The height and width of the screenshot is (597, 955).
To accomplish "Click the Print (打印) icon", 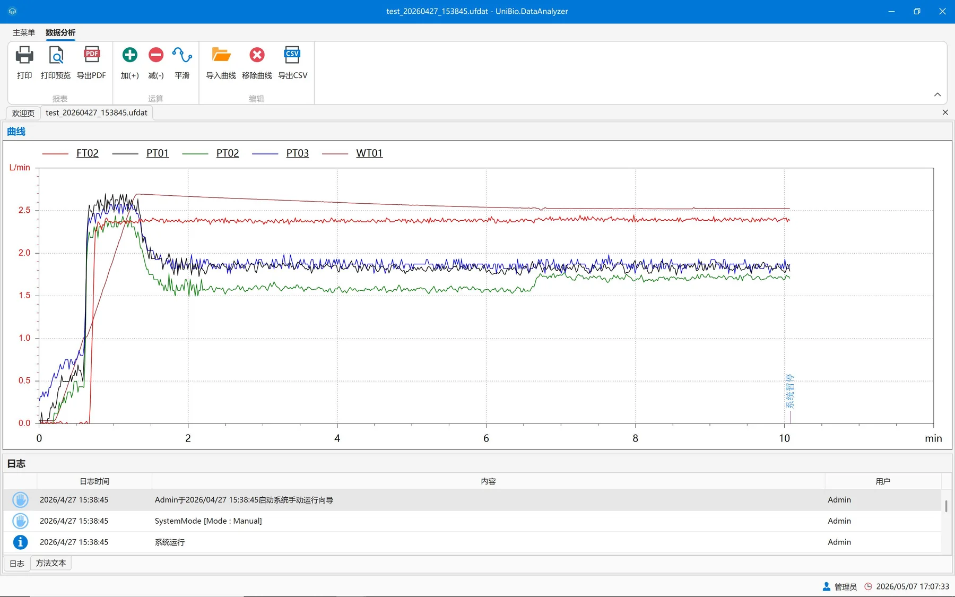I will click(x=24, y=55).
